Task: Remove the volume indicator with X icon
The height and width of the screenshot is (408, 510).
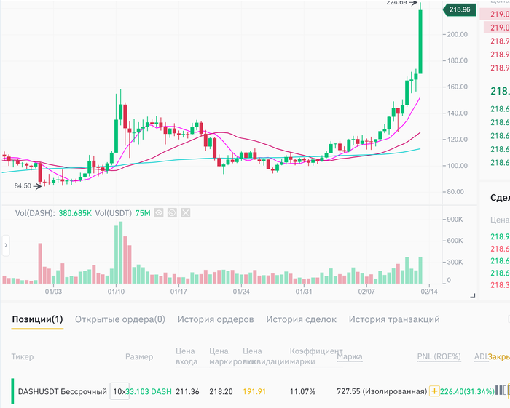Action: (185, 213)
